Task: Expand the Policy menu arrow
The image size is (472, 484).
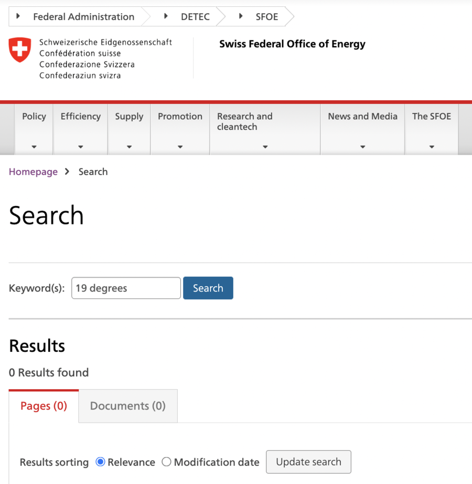Action: point(34,147)
